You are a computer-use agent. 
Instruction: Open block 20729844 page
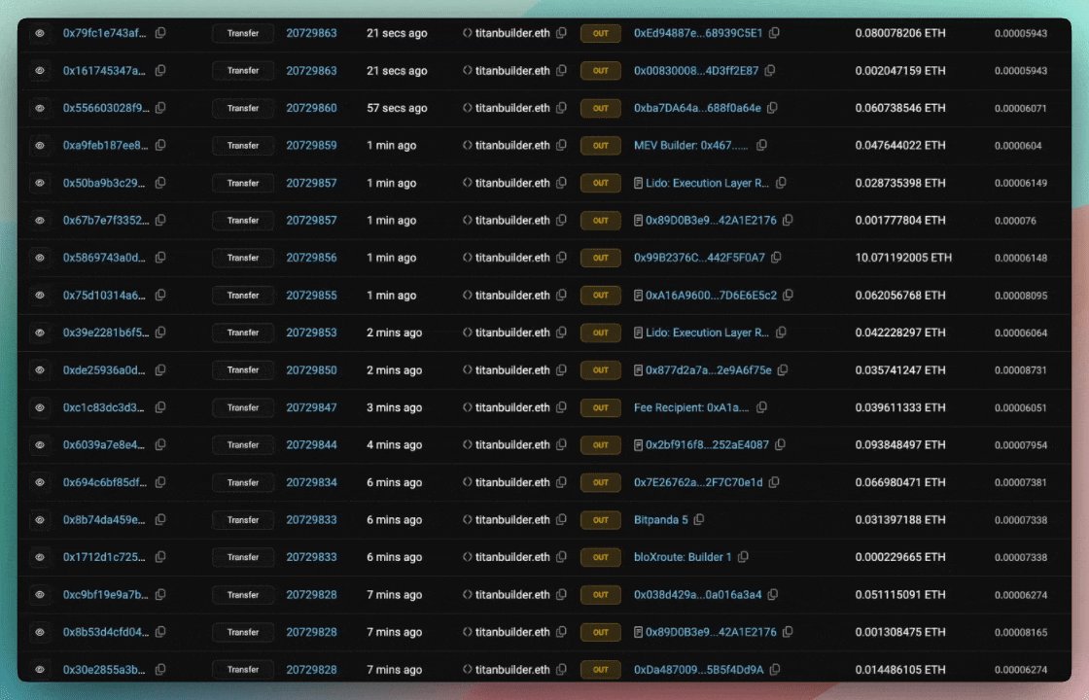click(311, 444)
